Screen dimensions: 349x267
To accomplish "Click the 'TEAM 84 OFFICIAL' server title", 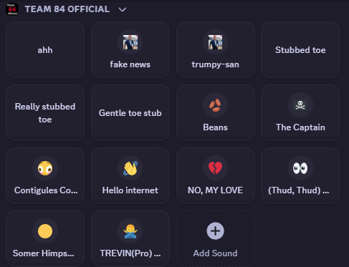I will pyautogui.click(x=67, y=9).
